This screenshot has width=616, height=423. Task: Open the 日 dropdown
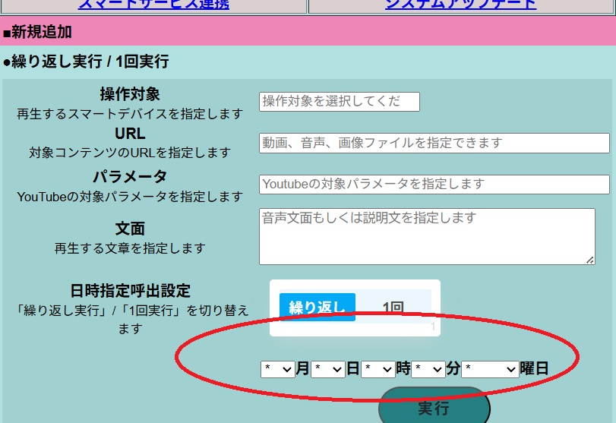[327, 369]
